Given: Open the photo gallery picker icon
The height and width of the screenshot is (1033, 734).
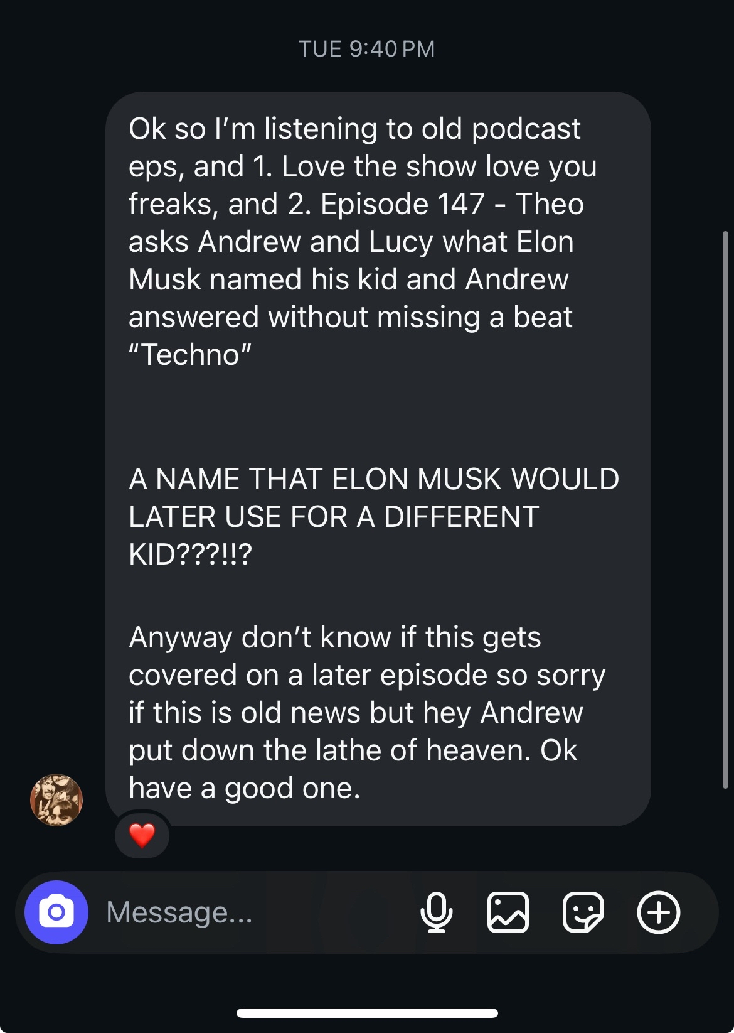Looking at the screenshot, I should point(508,912).
